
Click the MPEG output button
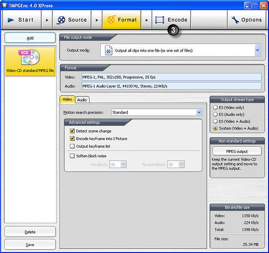pyautogui.click(x=237, y=151)
